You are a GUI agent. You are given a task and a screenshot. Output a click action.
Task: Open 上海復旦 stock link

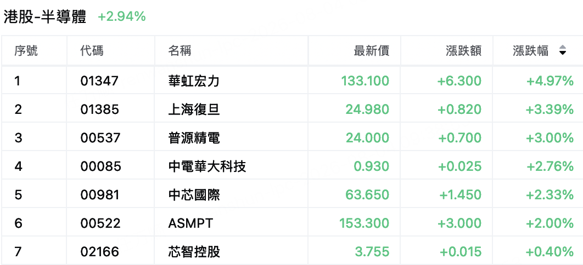194,110
